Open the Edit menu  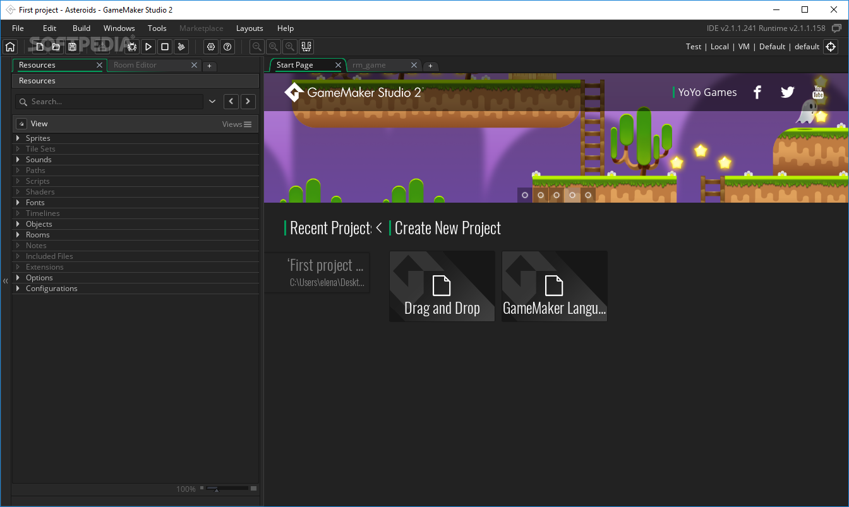(49, 28)
